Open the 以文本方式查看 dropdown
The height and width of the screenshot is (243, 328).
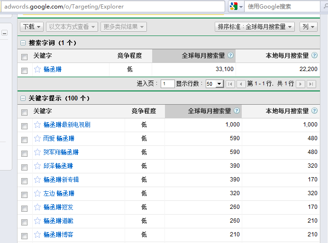[x=72, y=27]
